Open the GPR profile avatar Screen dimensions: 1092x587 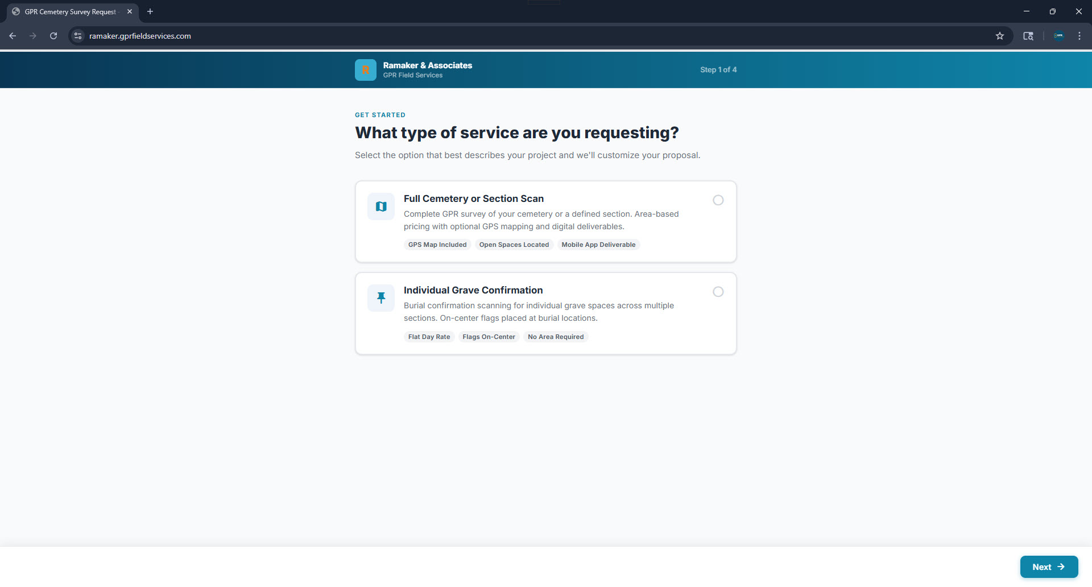1059,35
